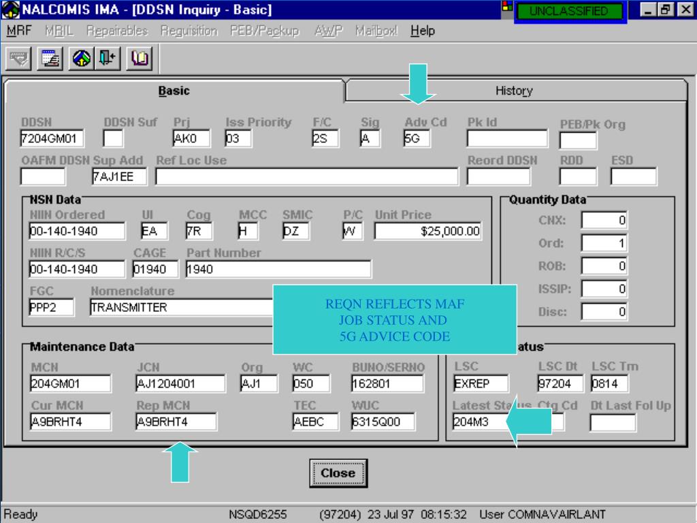Click the UNCLASSIFIED banner button
The image size is (697, 523).
(x=570, y=11)
